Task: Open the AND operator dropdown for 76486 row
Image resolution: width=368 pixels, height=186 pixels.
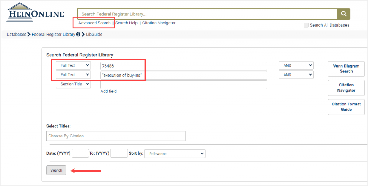Action: tap(296, 65)
